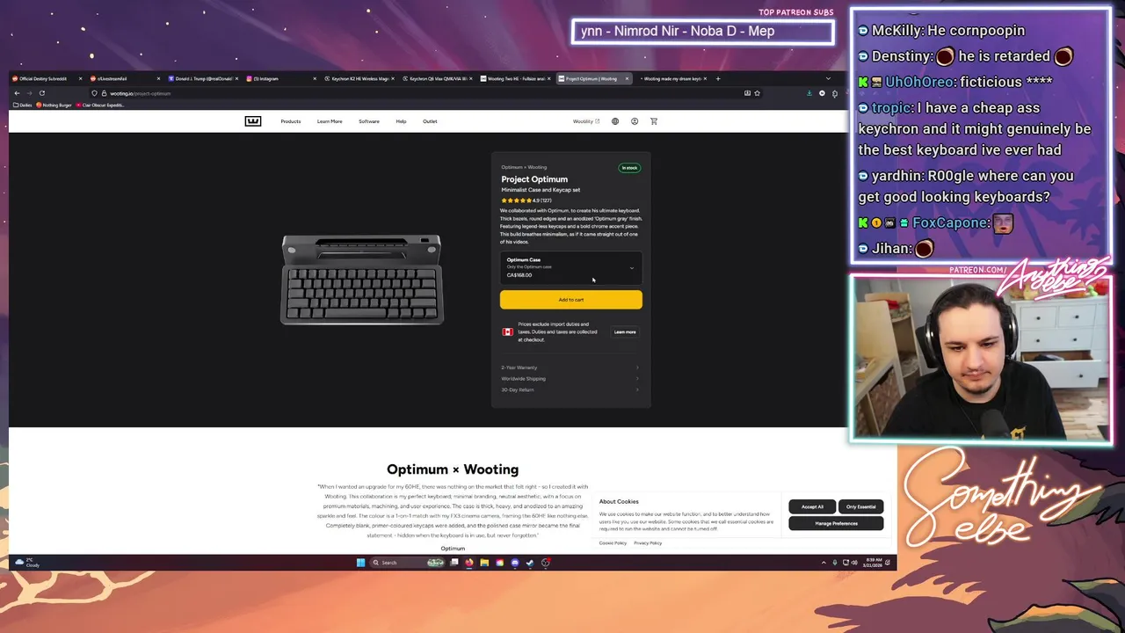
Task: Click the Optimum keyboard product image
Action: click(362, 280)
